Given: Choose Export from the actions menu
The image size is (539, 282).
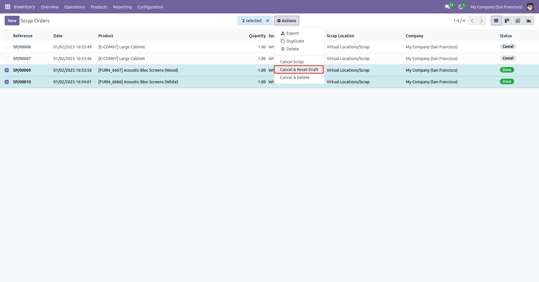Looking at the screenshot, I should (299, 33).
